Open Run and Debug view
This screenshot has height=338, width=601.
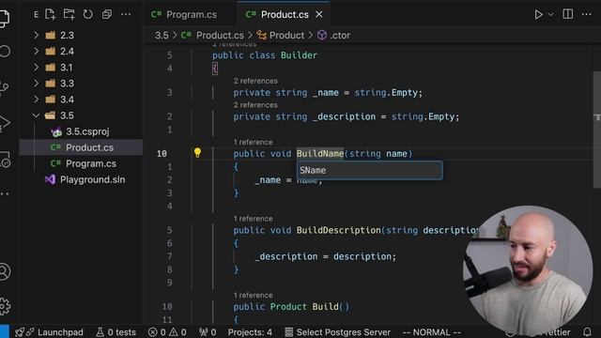point(4,123)
